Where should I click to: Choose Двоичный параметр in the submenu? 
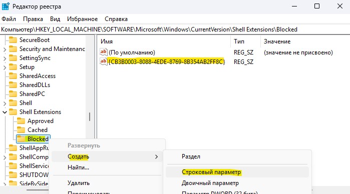[210, 183]
